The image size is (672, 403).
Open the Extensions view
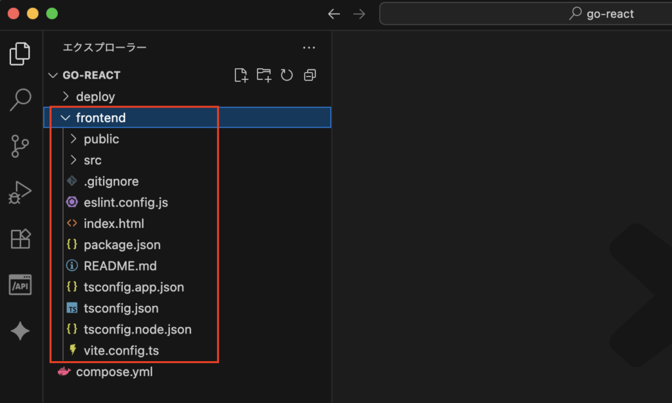(20, 239)
